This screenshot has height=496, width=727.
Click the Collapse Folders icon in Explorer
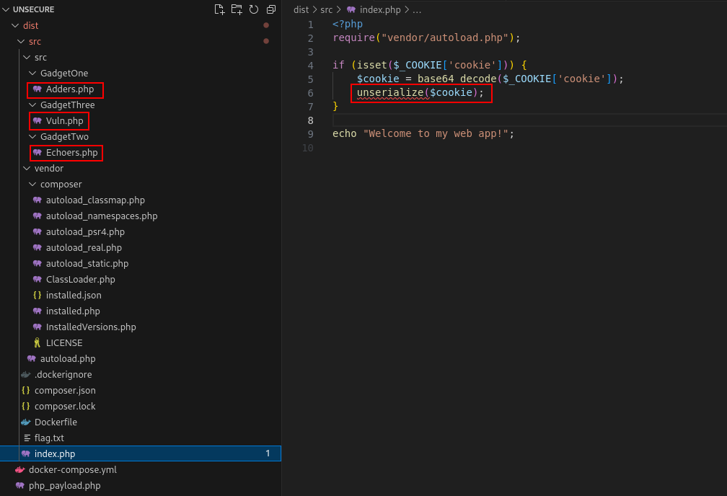point(271,9)
